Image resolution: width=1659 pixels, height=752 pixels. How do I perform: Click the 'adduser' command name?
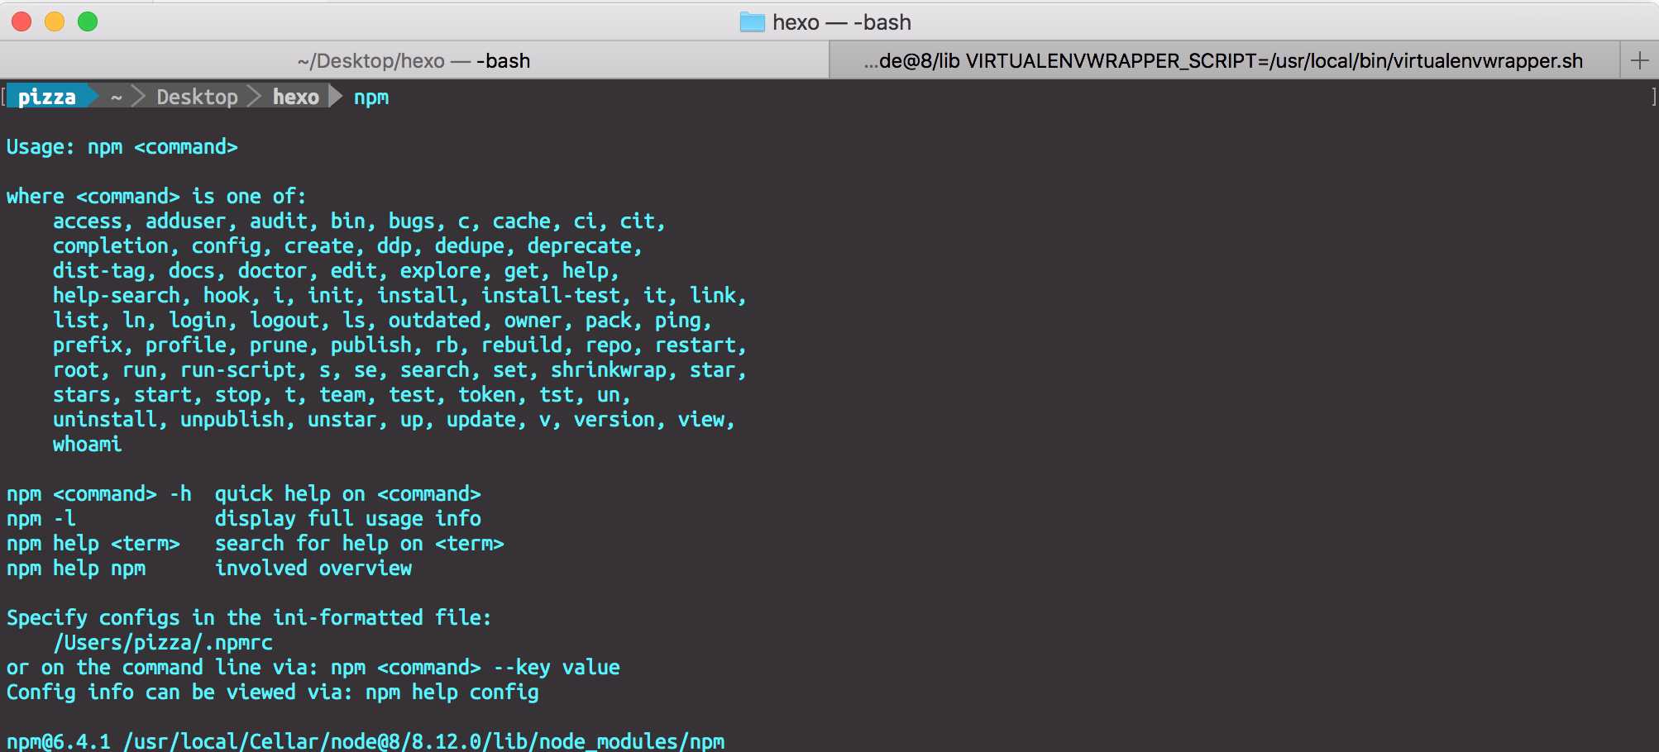(x=185, y=221)
